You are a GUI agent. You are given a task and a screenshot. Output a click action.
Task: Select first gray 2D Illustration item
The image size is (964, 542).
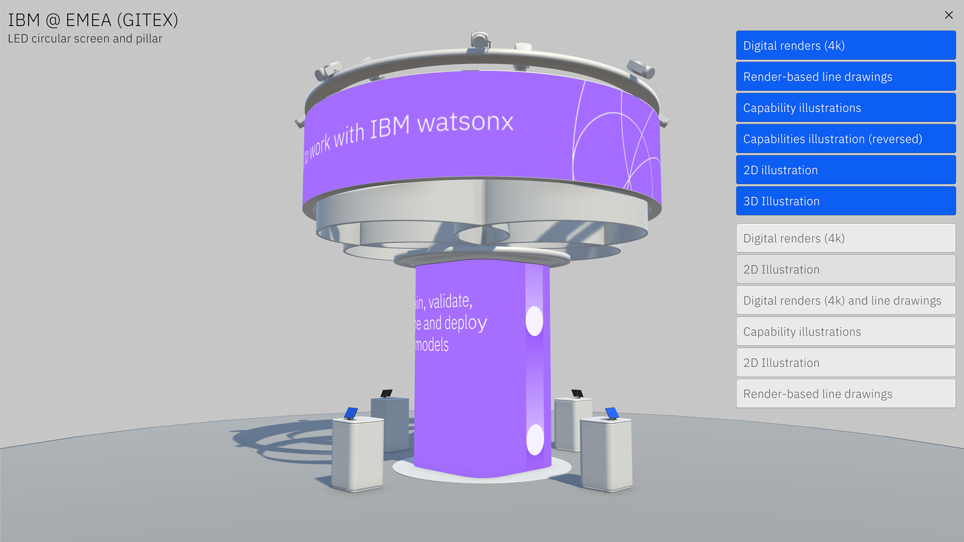click(x=846, y=269)
